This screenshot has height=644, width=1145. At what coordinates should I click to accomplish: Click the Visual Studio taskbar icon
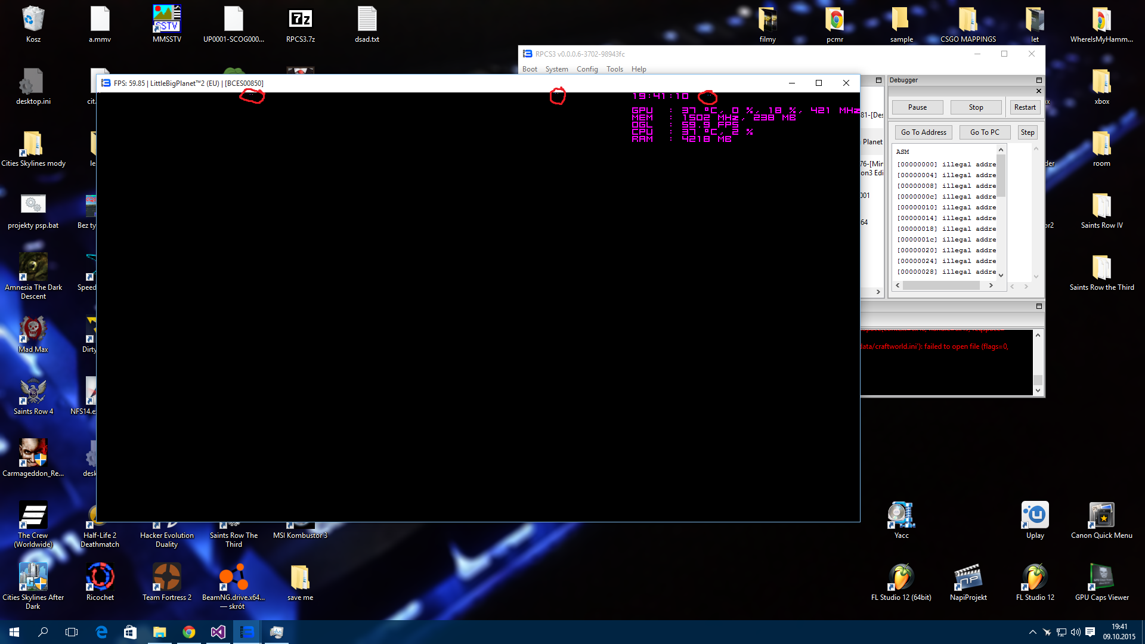pos(218,632)
